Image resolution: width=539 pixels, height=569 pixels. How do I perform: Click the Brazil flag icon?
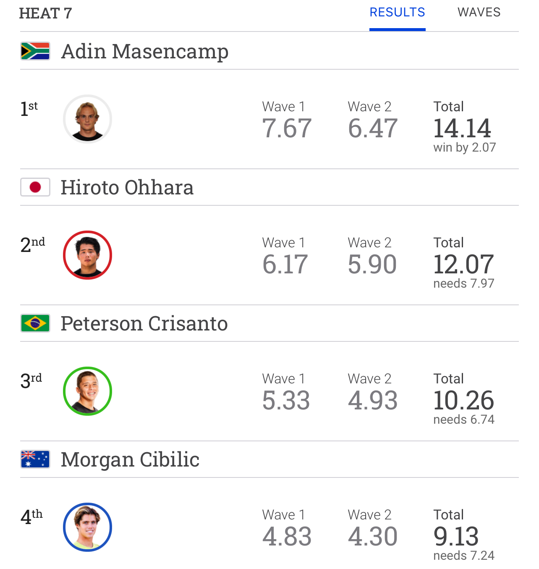[35, 323]
